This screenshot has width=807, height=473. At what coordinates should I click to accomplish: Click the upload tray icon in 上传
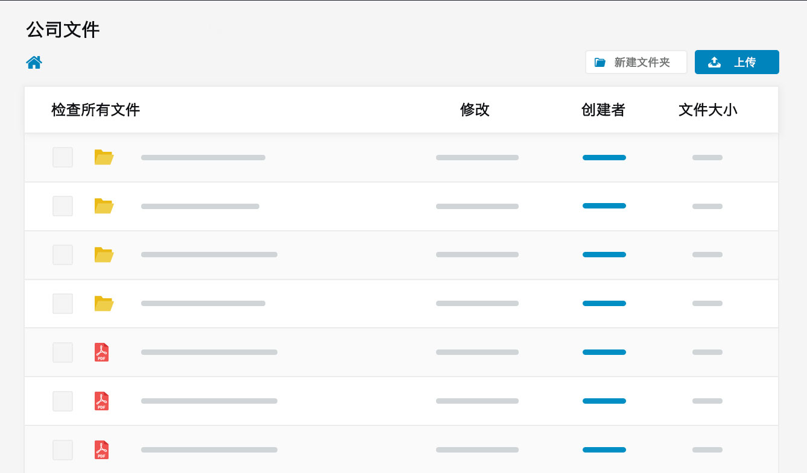(714, 62)
